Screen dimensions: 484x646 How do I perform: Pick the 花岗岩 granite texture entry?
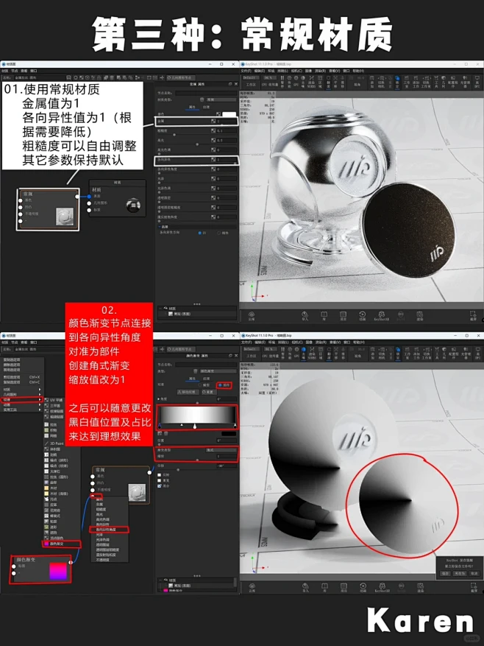tap(53, 510)
